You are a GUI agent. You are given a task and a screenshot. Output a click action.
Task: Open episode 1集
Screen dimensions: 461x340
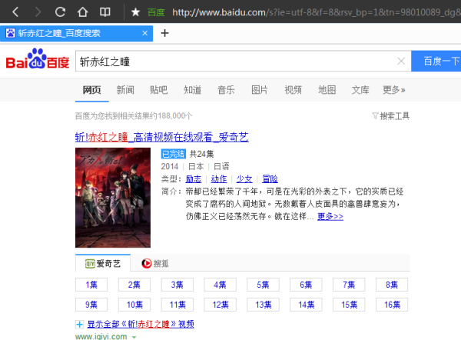point(91,285)
